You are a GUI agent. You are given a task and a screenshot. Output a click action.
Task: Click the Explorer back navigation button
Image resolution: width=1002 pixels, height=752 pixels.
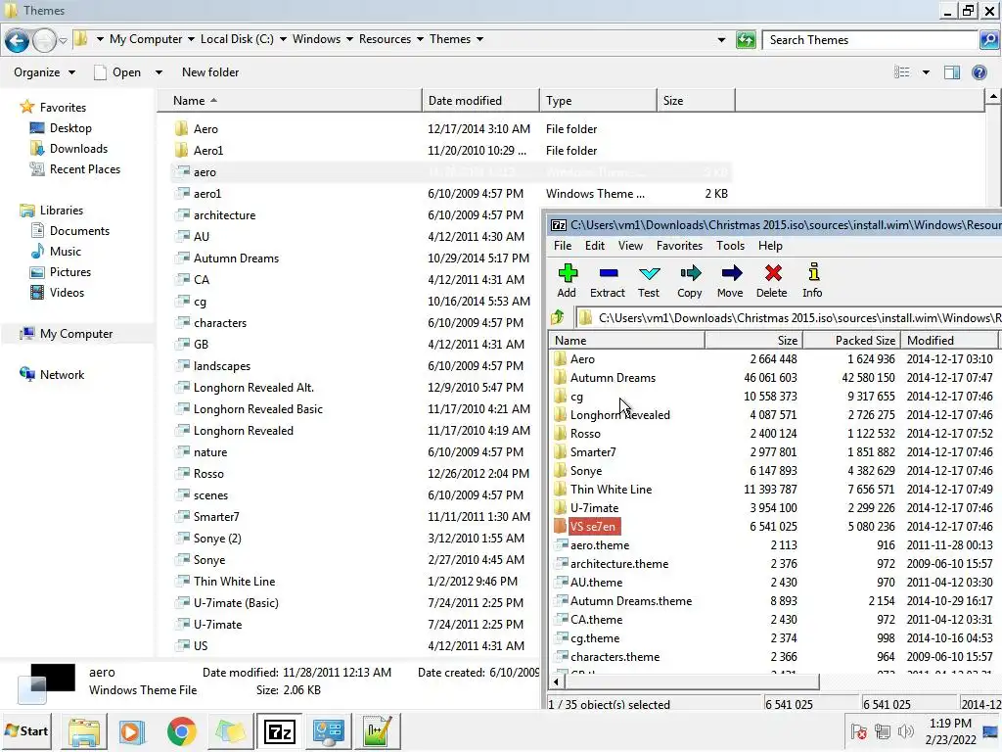[17, 41]
